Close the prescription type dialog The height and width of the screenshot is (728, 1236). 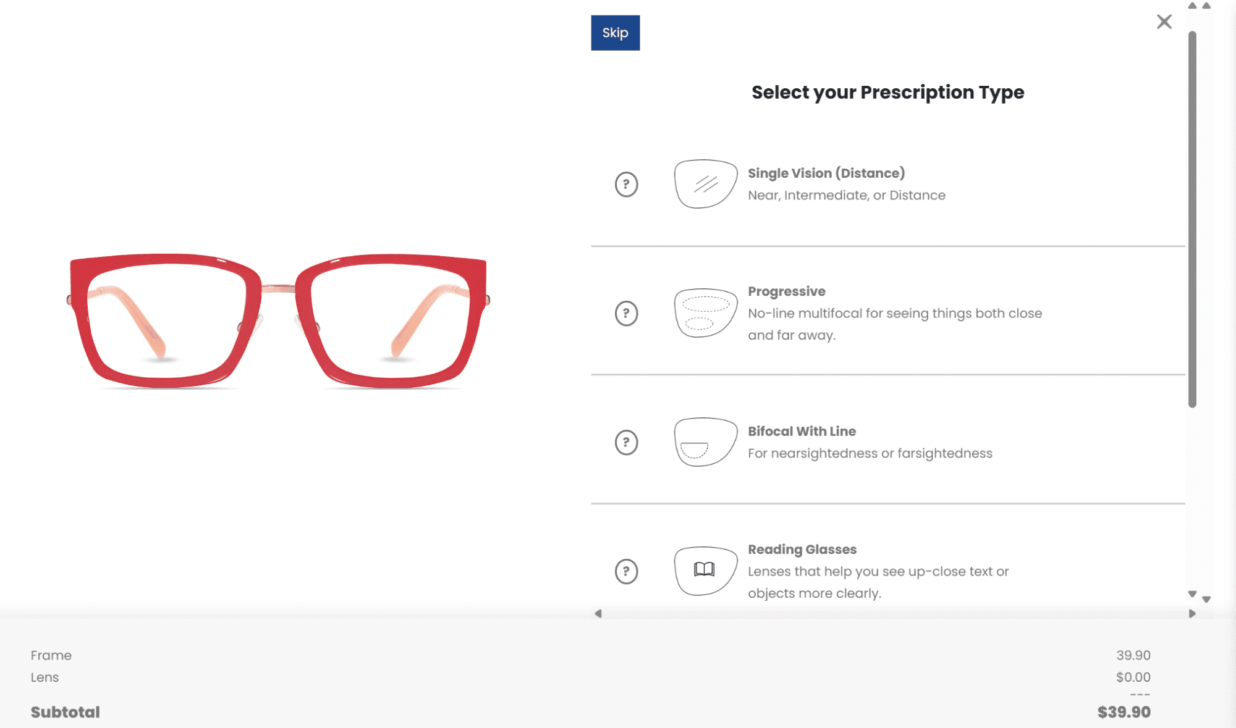click(1164, 22)
